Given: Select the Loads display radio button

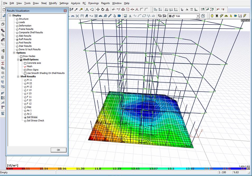Looking at the screenshot, I should [17, 22].
